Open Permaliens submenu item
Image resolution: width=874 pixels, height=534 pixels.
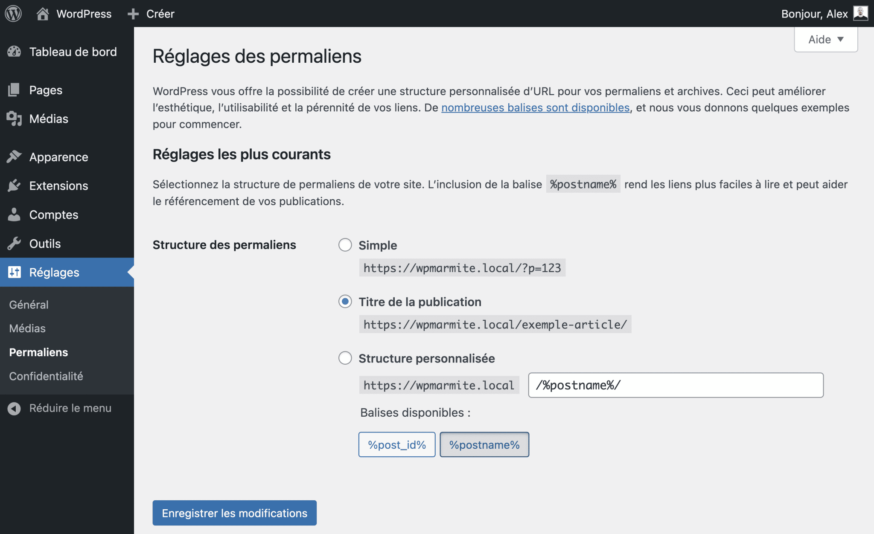38,352
